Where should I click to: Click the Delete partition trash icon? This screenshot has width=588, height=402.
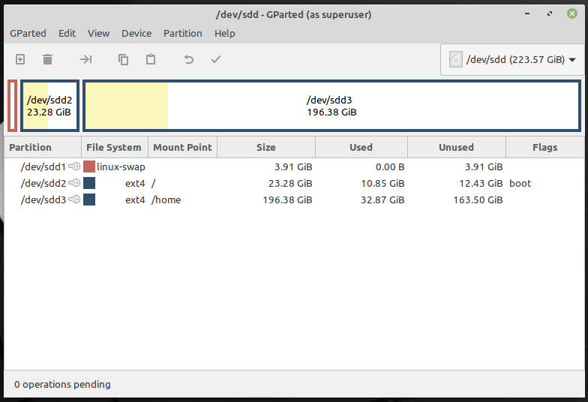(47, 59)
